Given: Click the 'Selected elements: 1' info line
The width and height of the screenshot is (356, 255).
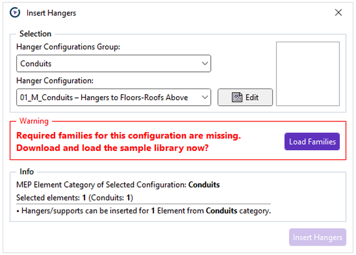Looking at the screenshot, I should 75,198.
